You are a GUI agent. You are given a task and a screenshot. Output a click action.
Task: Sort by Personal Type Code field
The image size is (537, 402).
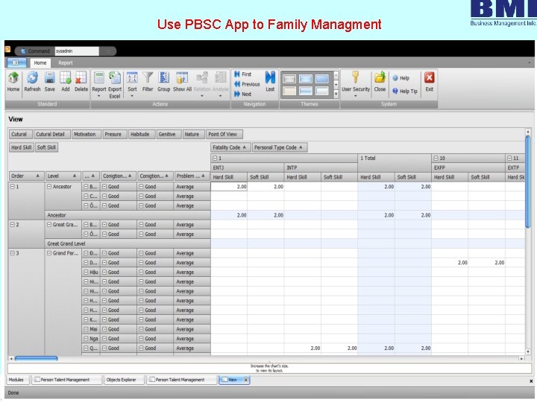[280, 147]
